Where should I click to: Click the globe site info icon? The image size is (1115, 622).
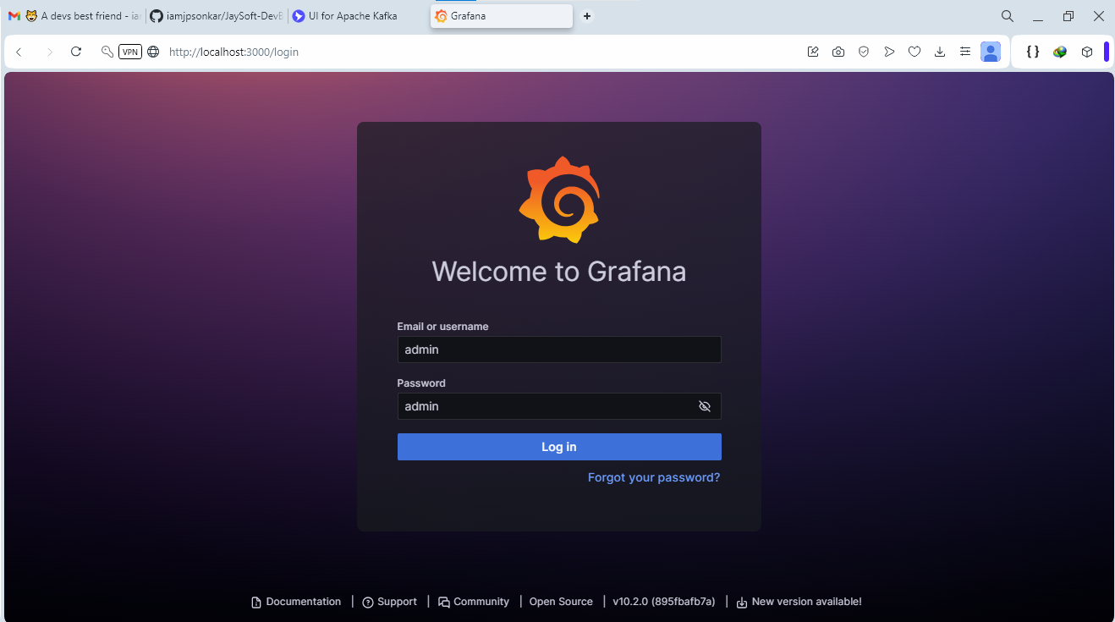click(x=153, y=52)
